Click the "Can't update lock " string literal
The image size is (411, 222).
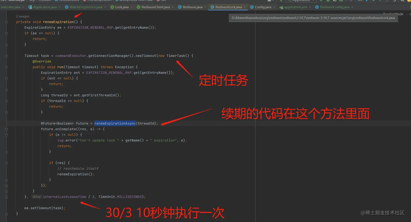click(x=99, y=140)
